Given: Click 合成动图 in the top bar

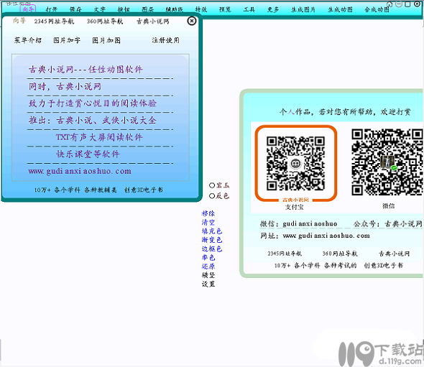Looking at the screenshot, I should [377, 9].
